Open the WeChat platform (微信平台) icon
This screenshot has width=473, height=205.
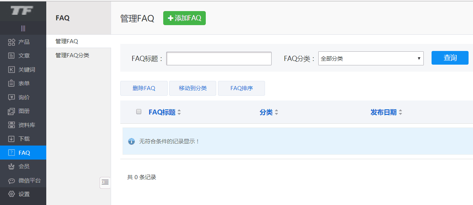[11, 181]
